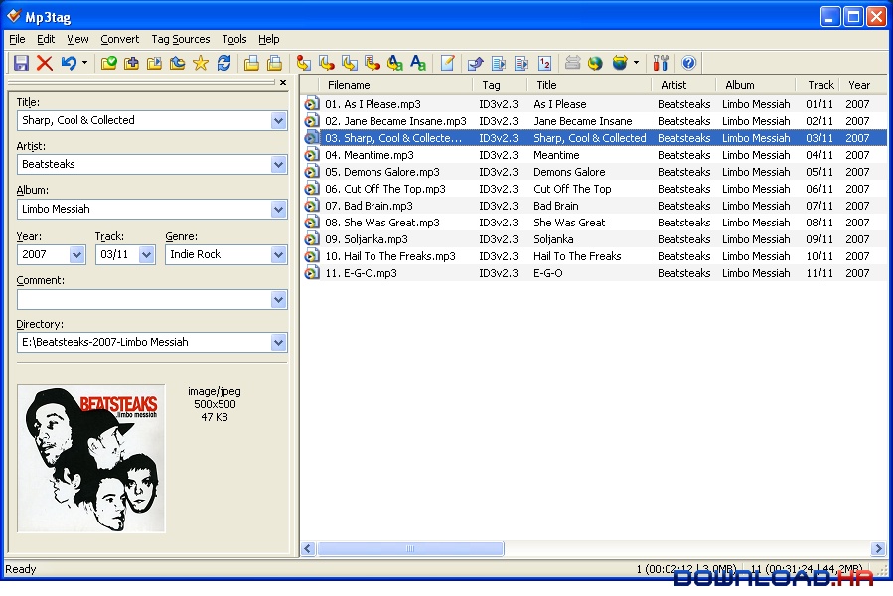Open the Tag Sources menu
The height and width of the screenshot is (596, 893).
click(x=181, y=39)
